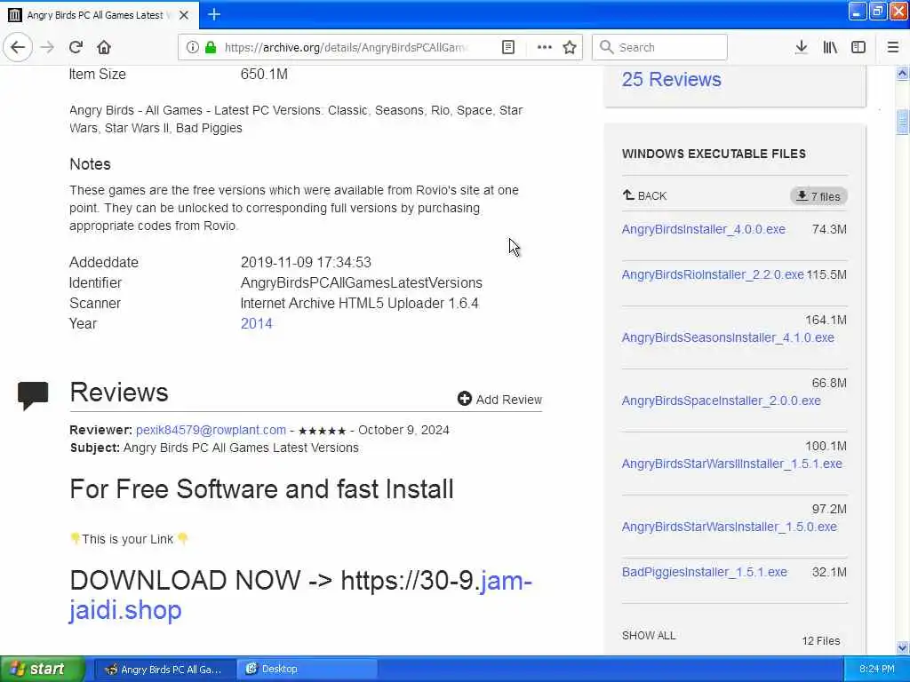The width and height of the screenshot is (910, 682).
Task: Switch to Desktop taskbar item
Action: point(307,669)
